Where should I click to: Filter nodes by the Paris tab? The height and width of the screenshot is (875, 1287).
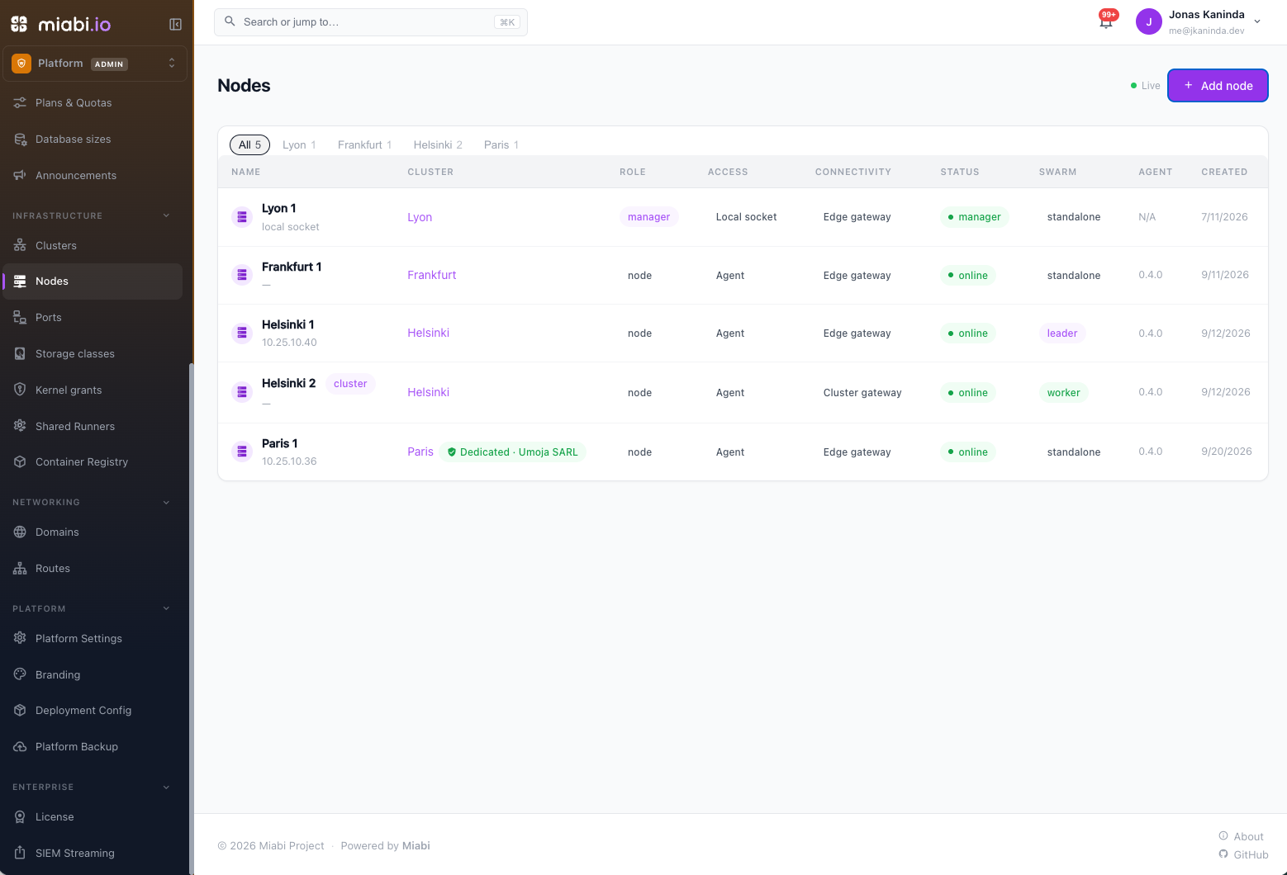[501, 144]
